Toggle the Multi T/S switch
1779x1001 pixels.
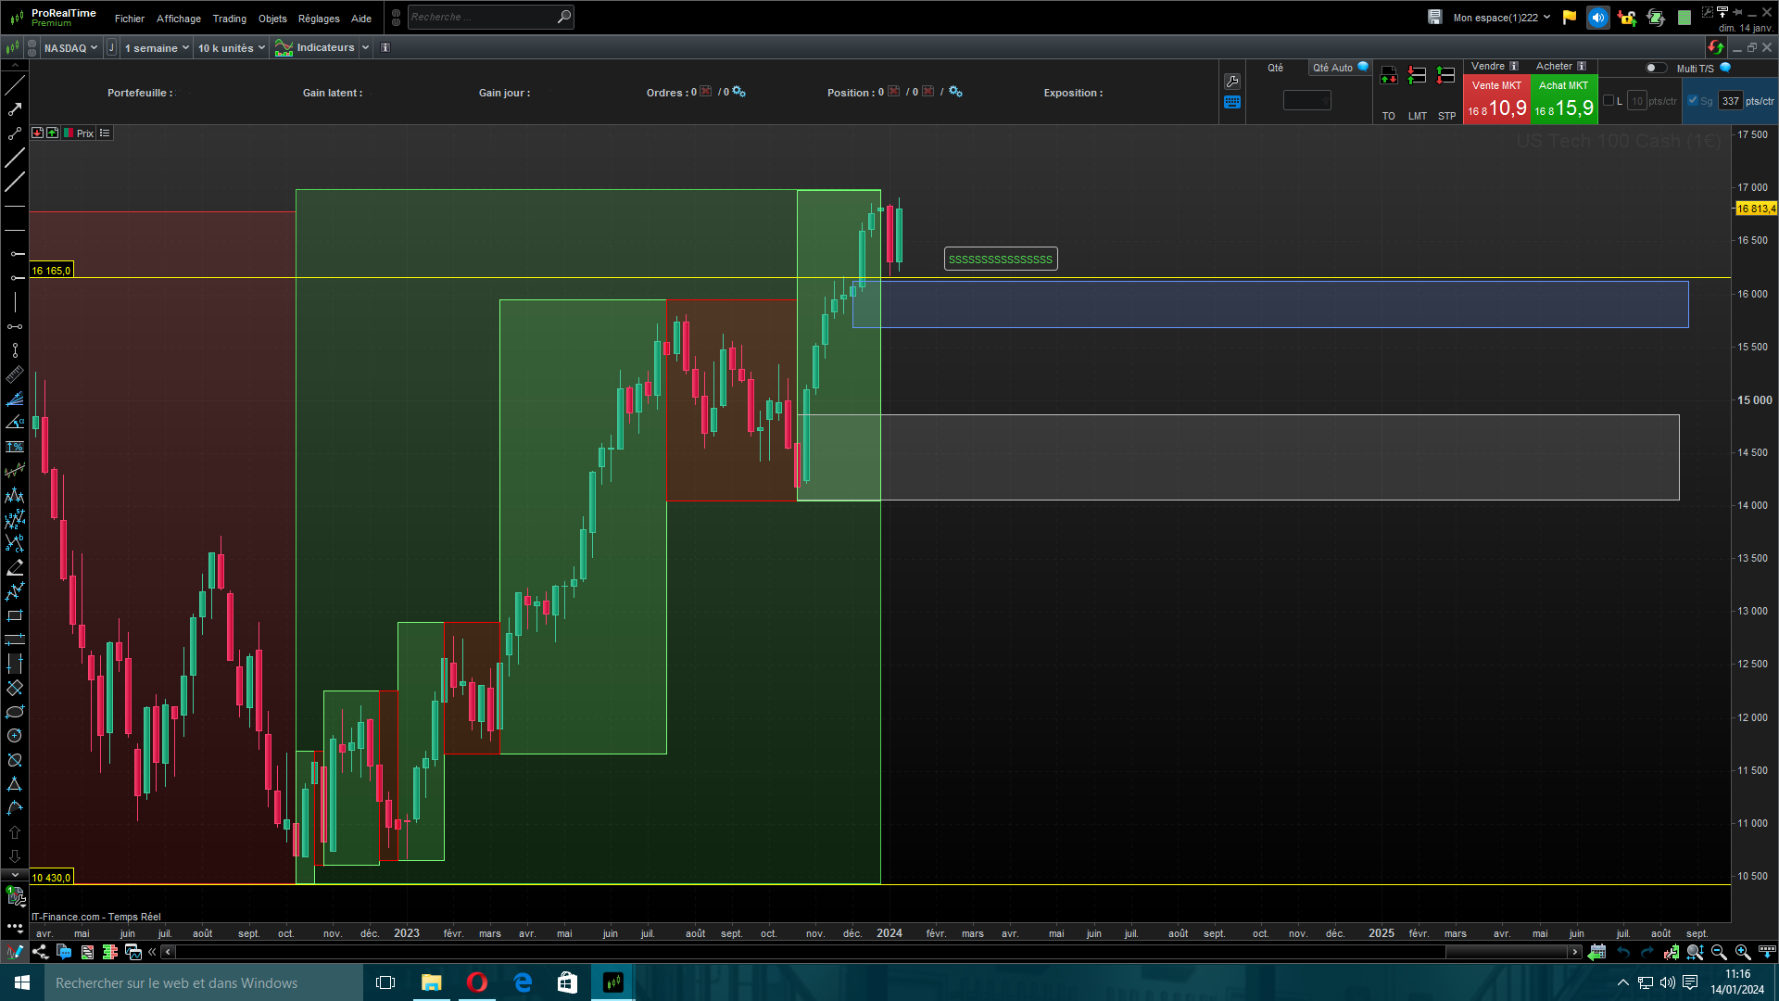pyautogui.click(x=1655, y=68)
